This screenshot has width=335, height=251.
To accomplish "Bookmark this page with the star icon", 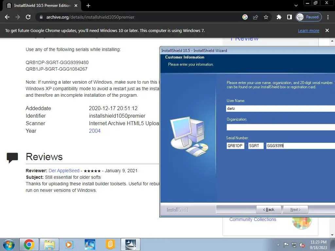I will (x=266, y=17).
